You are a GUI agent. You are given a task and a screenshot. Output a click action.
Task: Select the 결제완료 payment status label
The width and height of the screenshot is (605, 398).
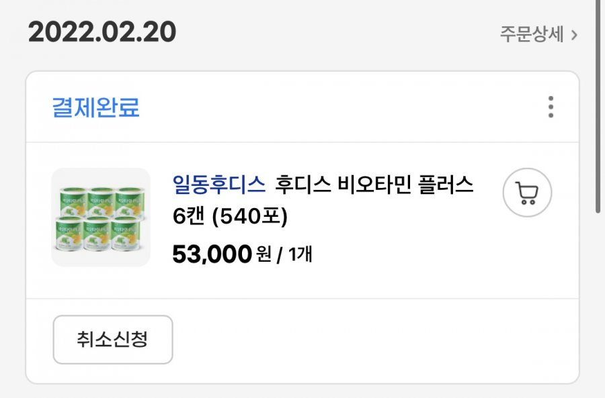95,107
